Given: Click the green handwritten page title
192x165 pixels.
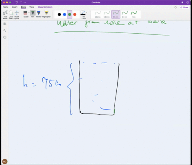Looking at the screenshot, I should (112, 24).
